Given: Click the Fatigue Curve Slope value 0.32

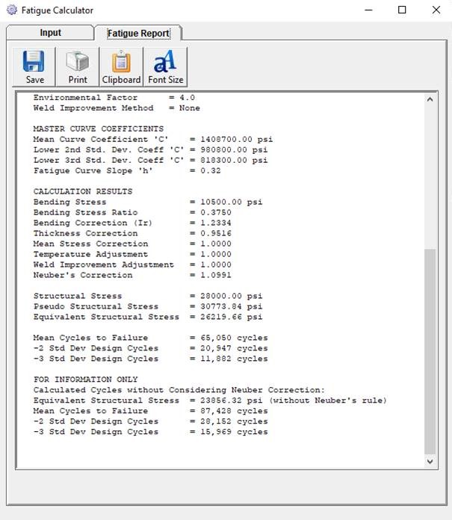Looking at the screenshot, I should click(x=210, y=170).
